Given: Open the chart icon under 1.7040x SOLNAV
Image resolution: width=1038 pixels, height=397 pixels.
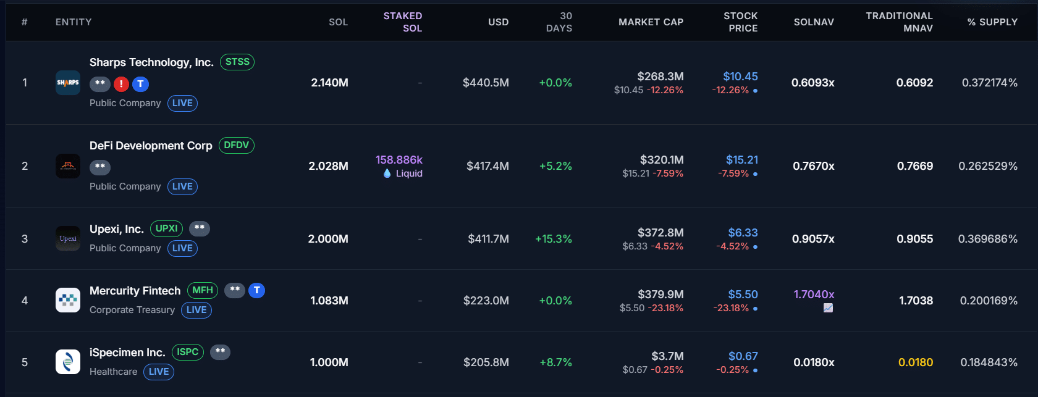Looking at the screenshot, I should coord(828,308).
